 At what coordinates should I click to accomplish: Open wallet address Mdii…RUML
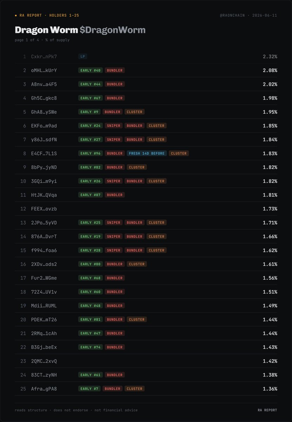tap(44, 306)
